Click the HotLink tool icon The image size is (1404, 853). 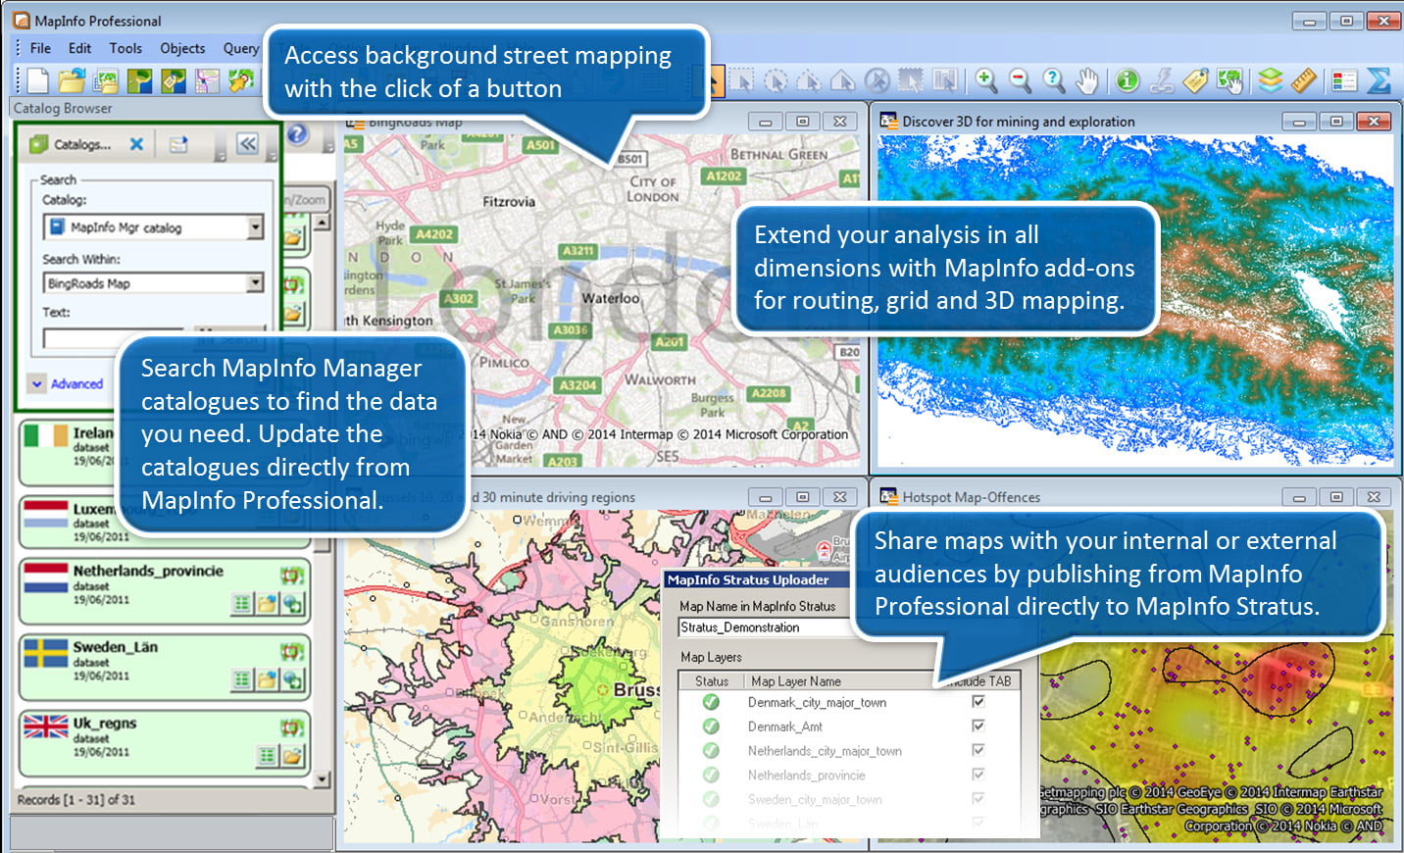1162,80
